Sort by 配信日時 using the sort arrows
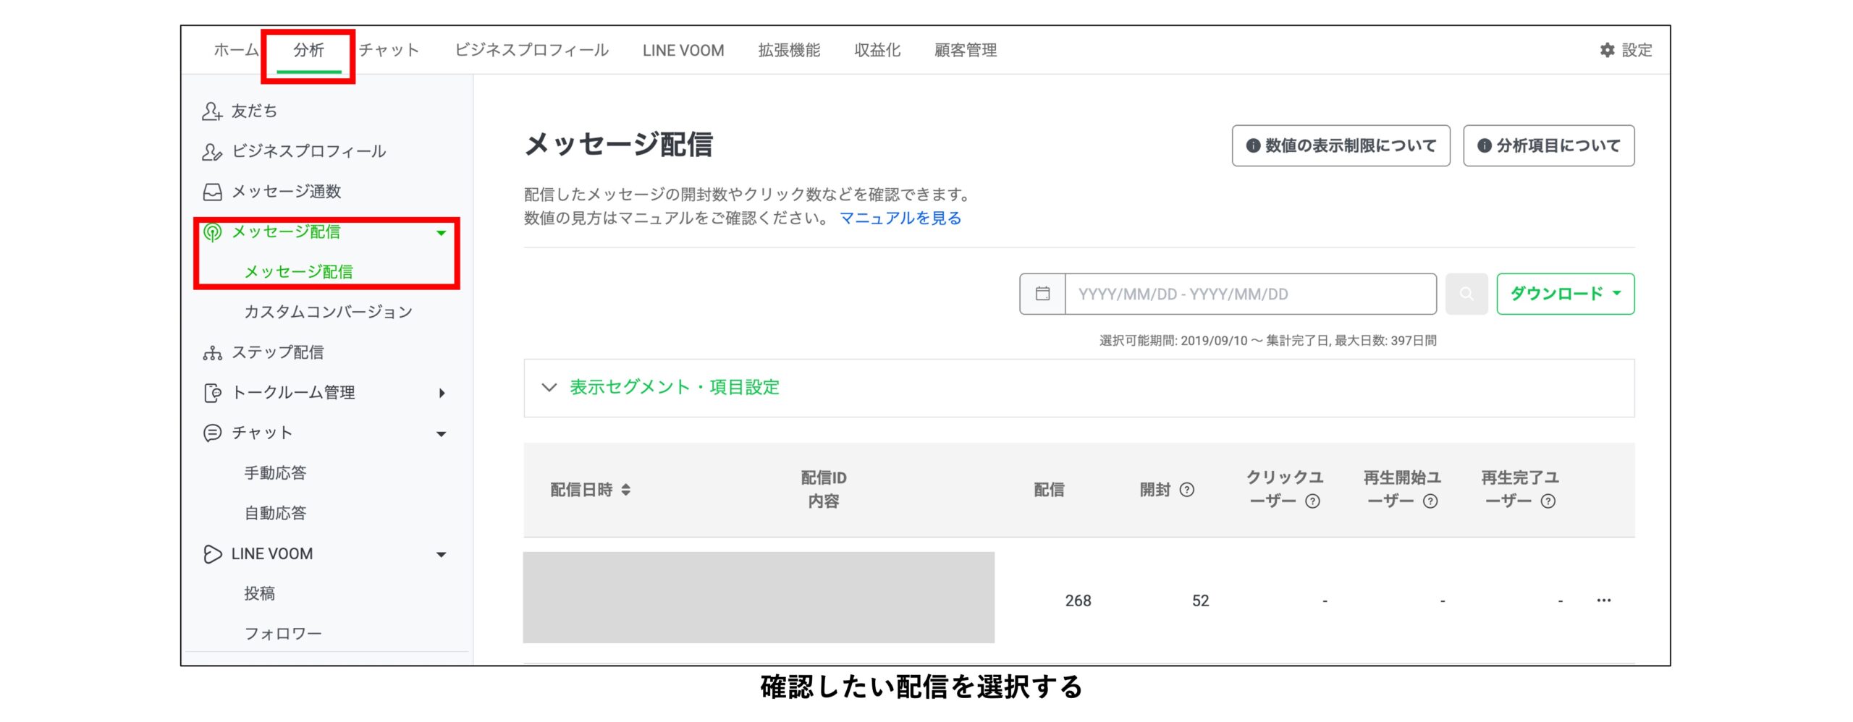 625,490
